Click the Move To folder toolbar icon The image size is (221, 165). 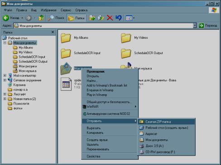coord(92,18)
